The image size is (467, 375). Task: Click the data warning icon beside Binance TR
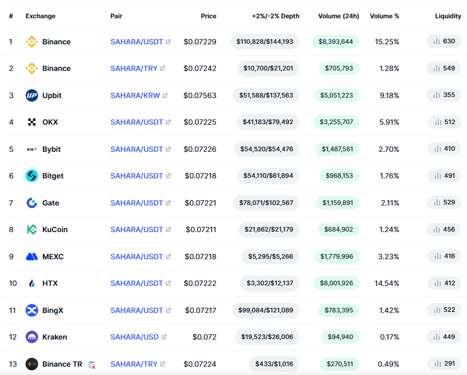point(92,365)
